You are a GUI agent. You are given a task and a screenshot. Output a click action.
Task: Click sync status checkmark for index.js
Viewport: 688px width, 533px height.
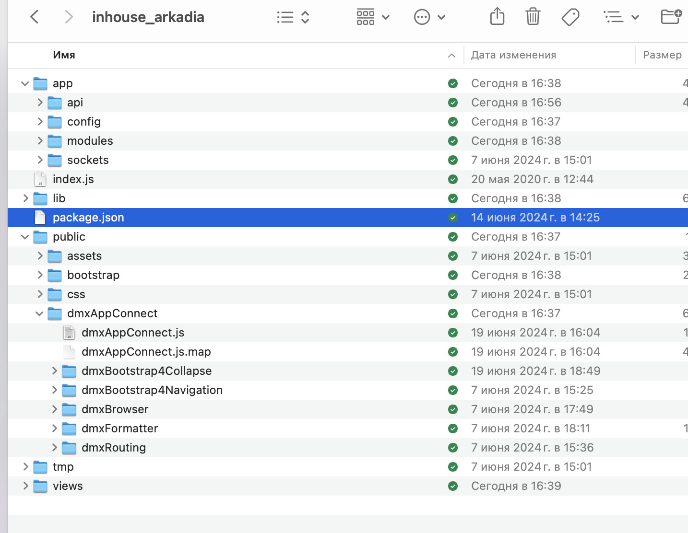[453, 179]
